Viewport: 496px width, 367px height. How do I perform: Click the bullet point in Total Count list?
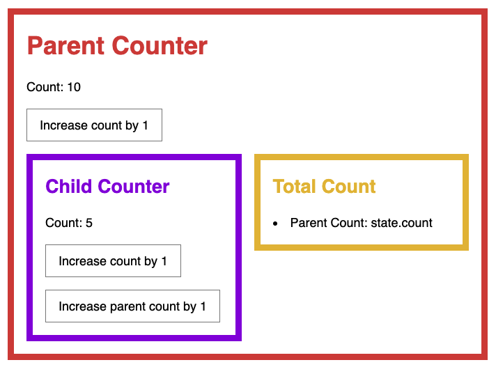(276, 224)
